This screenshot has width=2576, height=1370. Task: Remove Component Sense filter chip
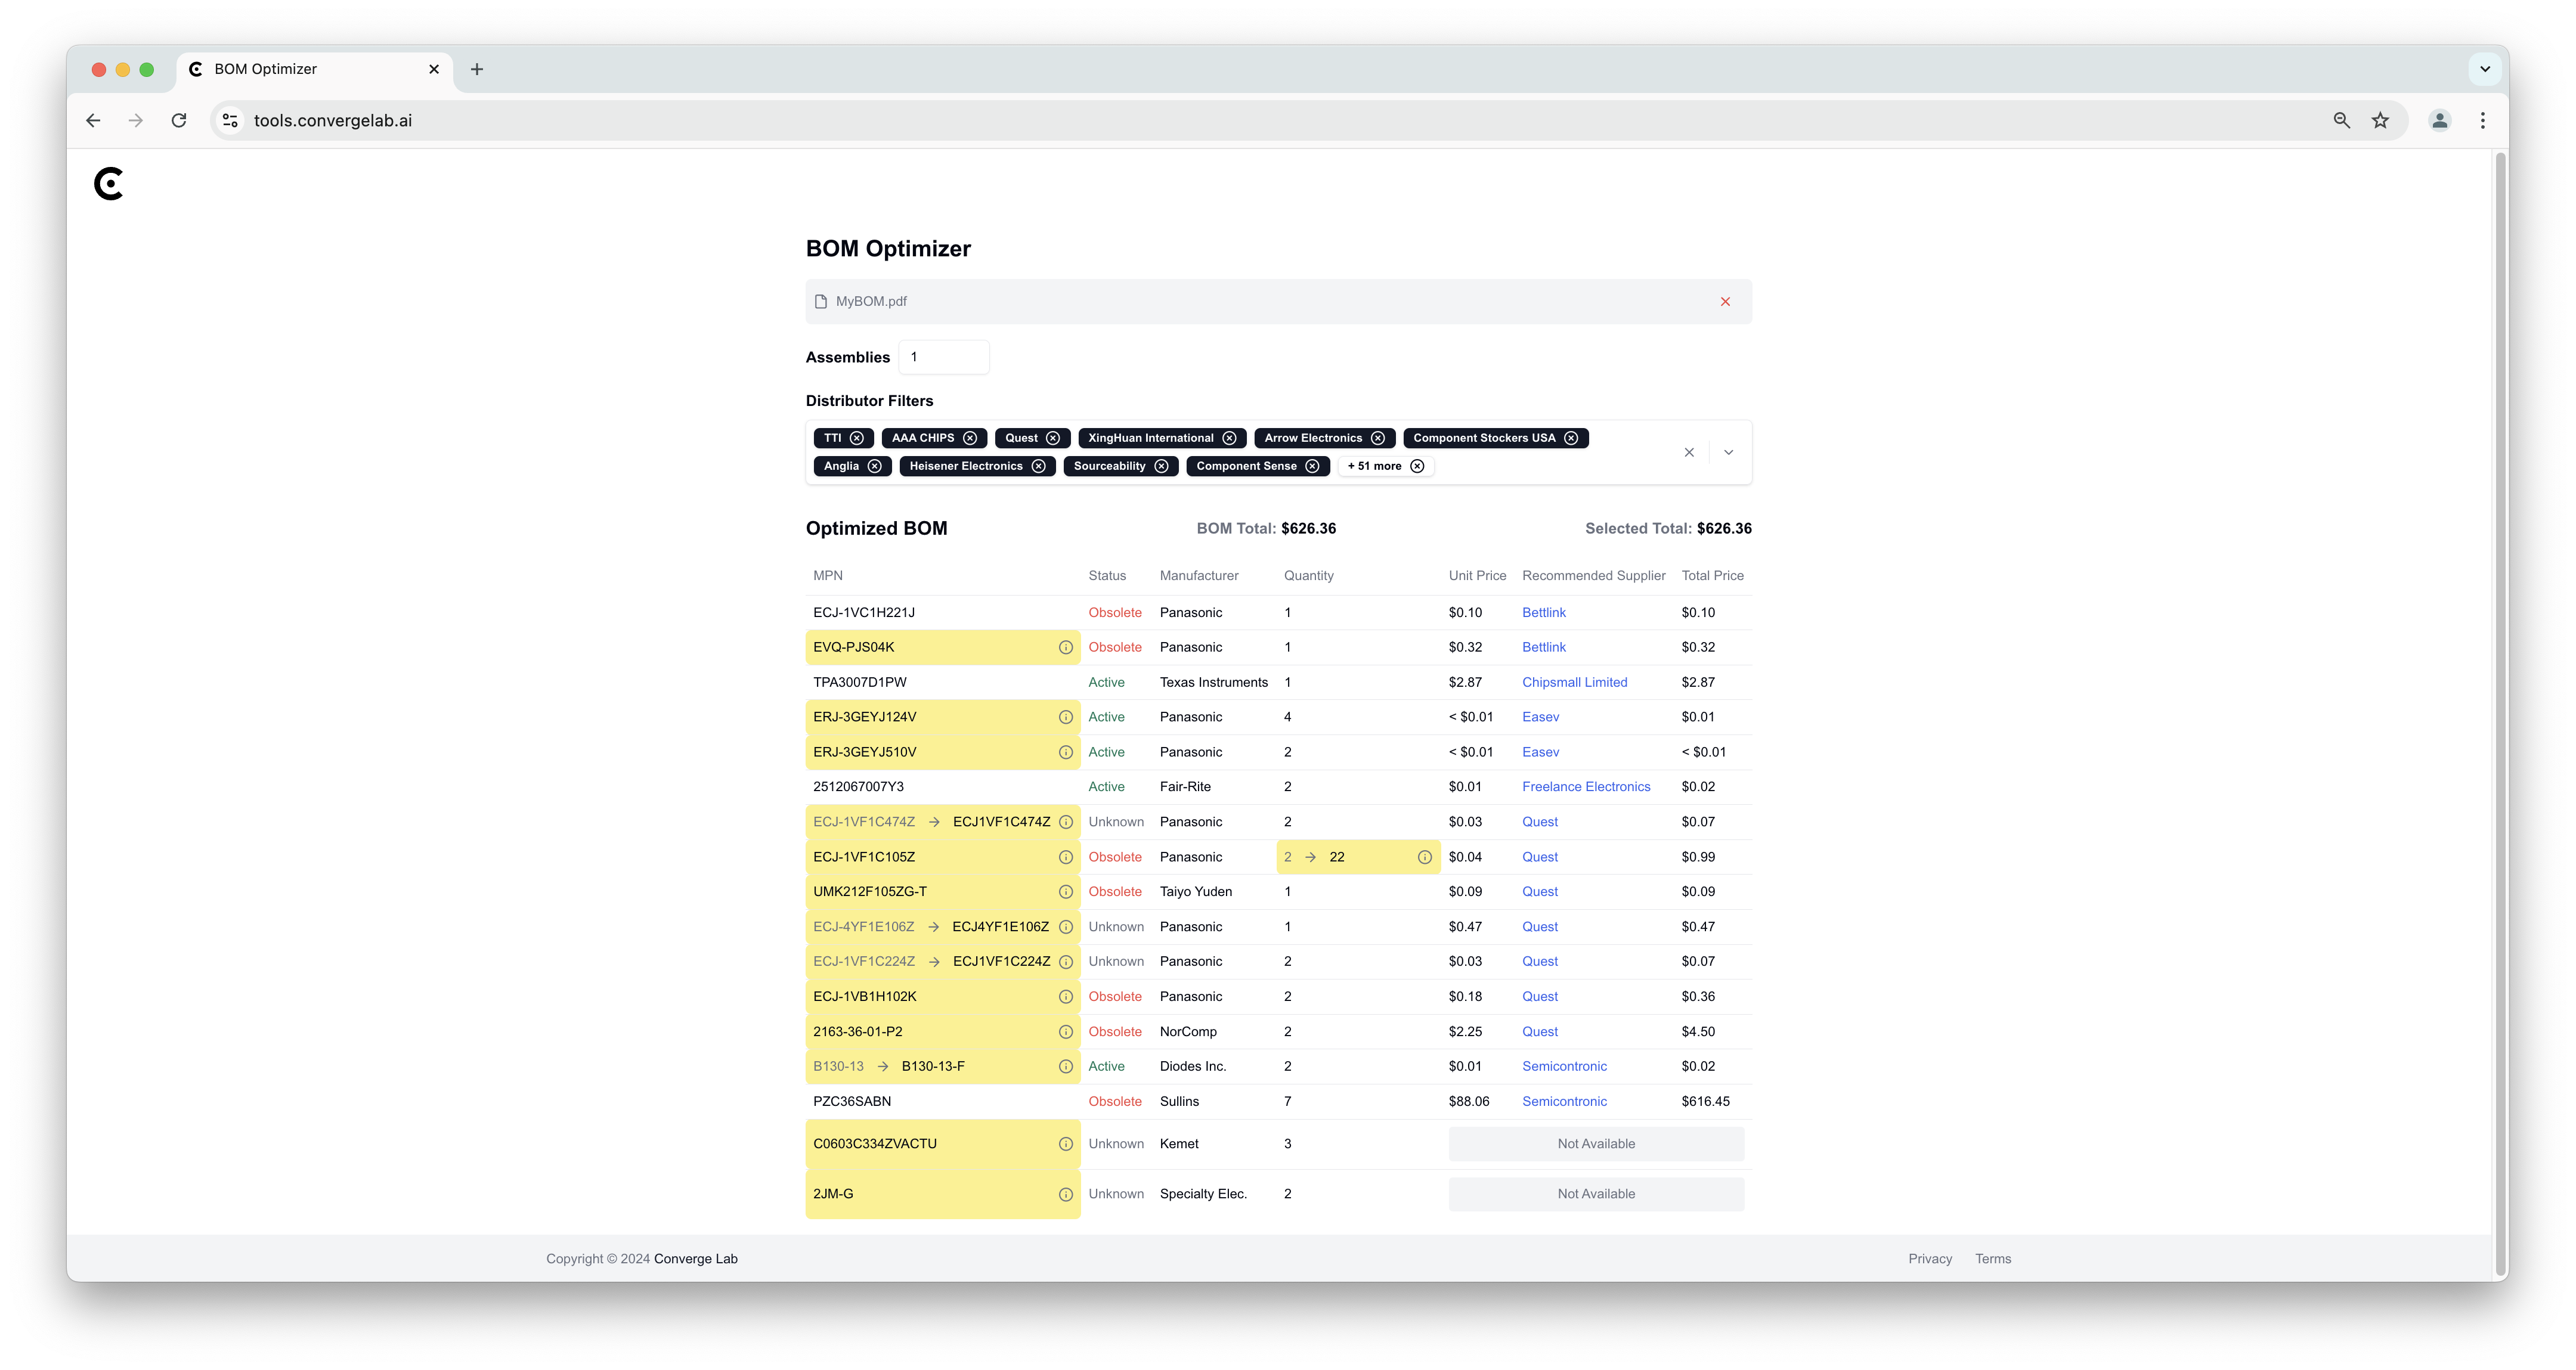(1312, 466)
